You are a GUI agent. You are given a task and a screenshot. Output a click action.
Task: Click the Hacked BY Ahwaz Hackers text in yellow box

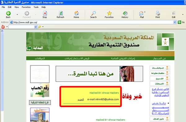coord(104,93)
